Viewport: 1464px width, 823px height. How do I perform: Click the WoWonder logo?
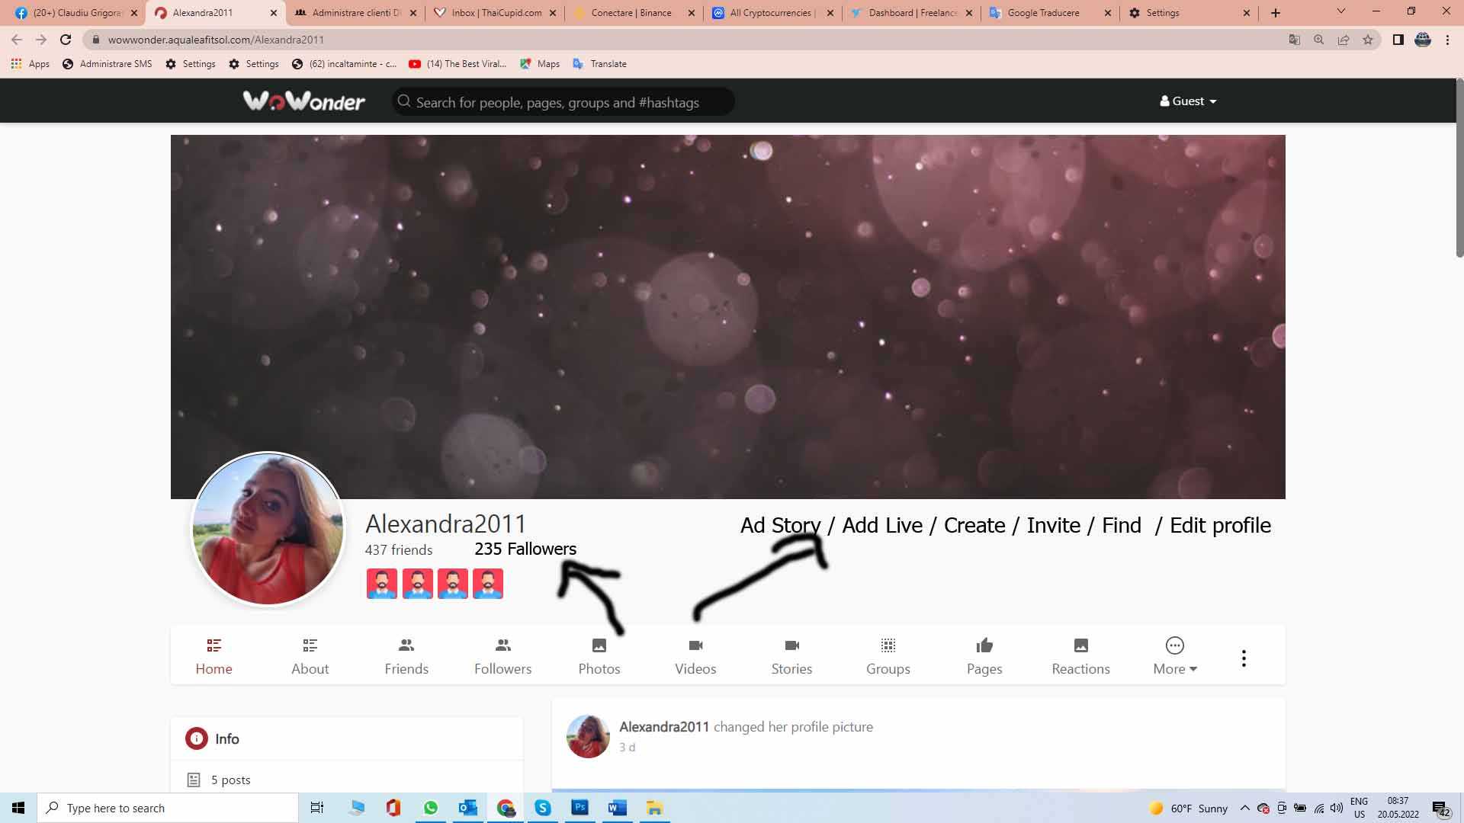[x=303, y=101]
